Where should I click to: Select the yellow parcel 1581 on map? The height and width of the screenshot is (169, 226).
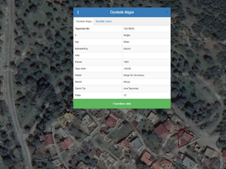tap(65, 119)
